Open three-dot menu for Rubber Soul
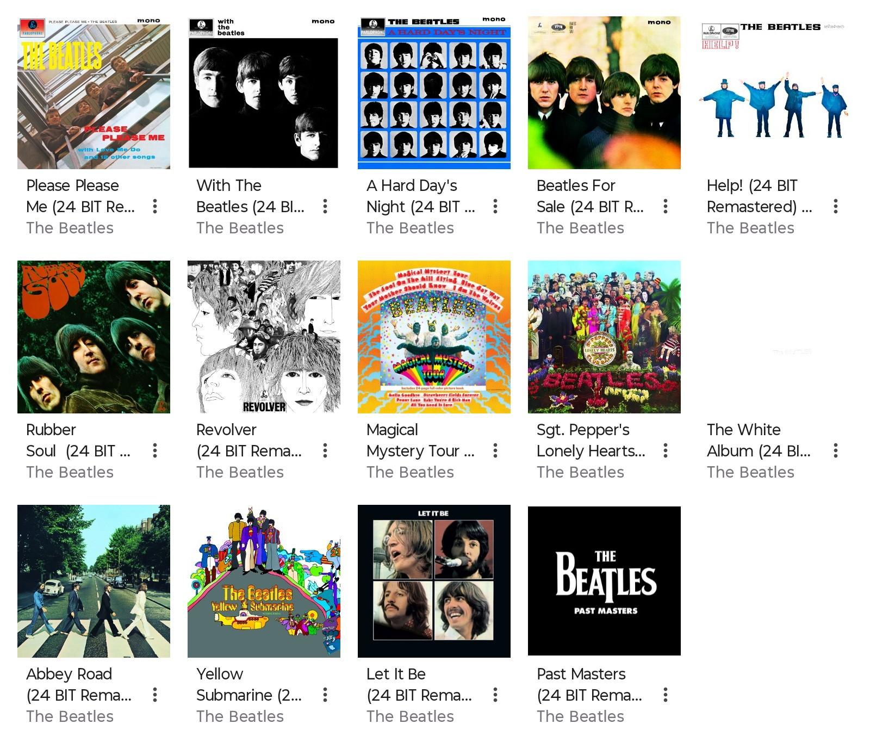Image resolution: width=870 pixels, height=742 pixels. 155,450
